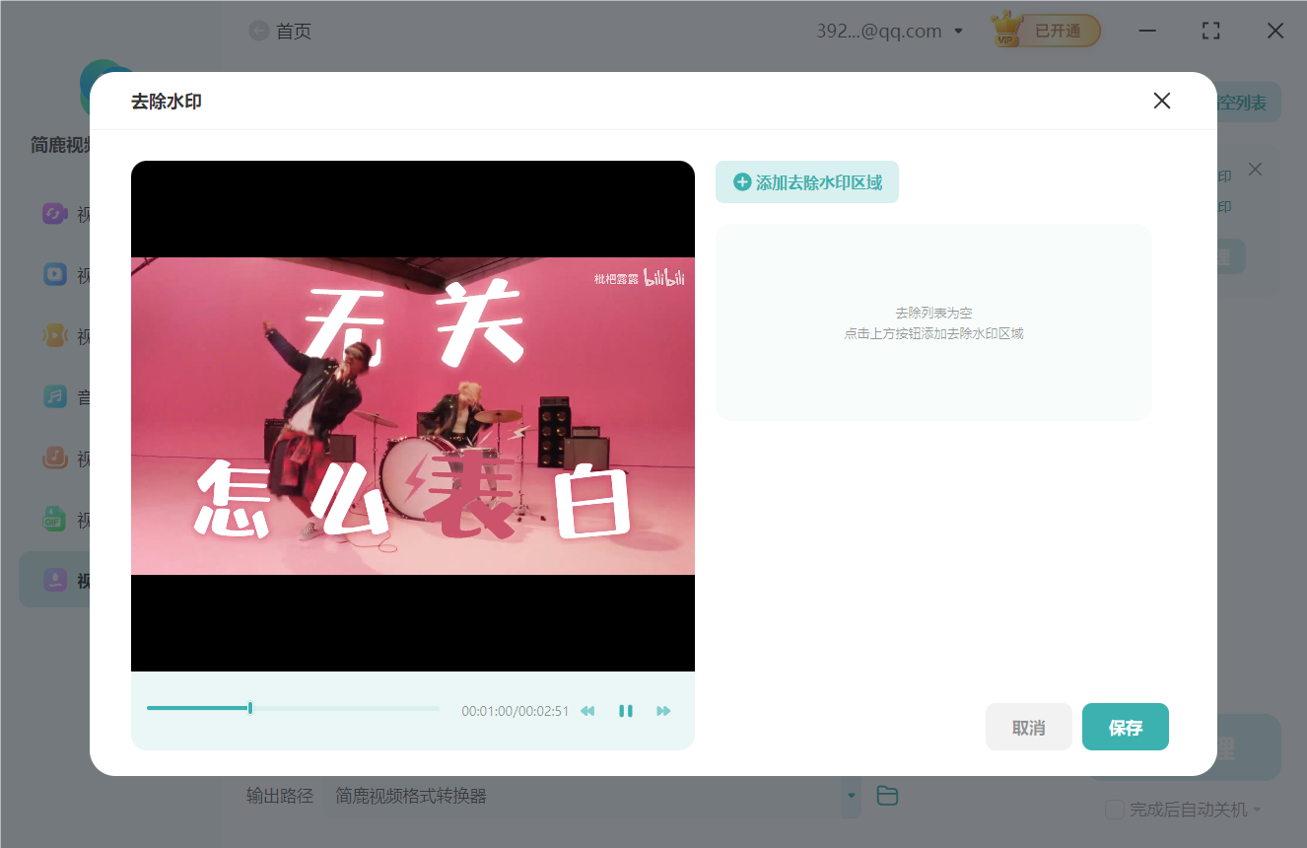
Task: Close the 去除水印 dialog
Action: tap(1161, 101)
